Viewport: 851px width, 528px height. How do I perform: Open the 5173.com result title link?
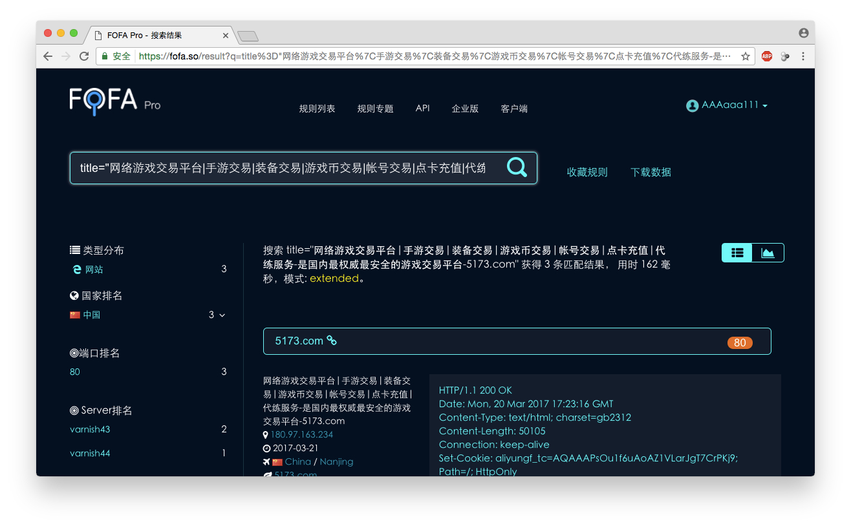coord(299,341)
